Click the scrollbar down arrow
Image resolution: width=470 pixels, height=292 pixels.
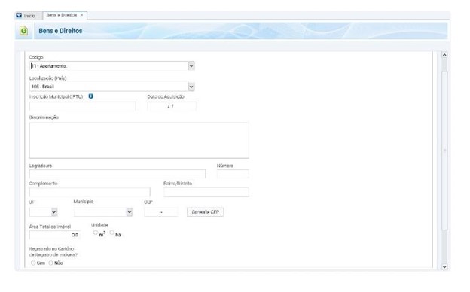click(444, 266)
